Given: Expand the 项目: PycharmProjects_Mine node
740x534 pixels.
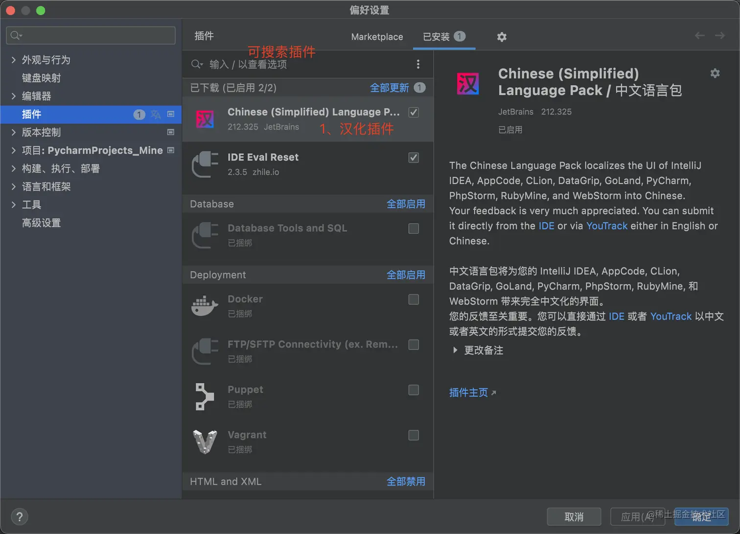Looking at the screenshot, I should 13,150.
